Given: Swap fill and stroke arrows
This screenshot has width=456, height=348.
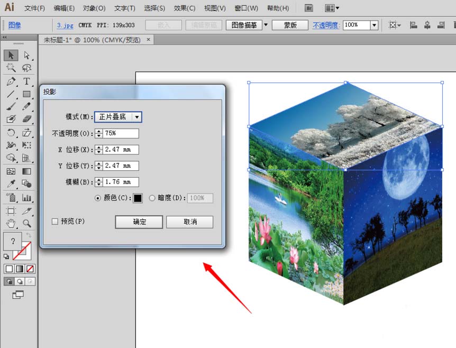Looking at the screenshot, I should pos(29,235).
